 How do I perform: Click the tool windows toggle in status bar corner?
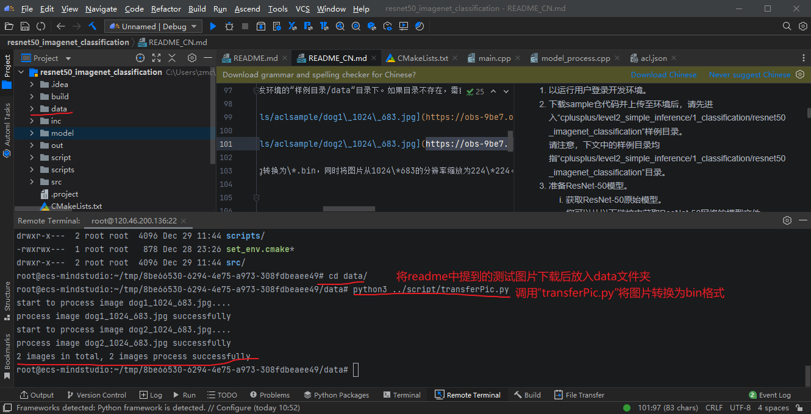(x=7, y=408)
